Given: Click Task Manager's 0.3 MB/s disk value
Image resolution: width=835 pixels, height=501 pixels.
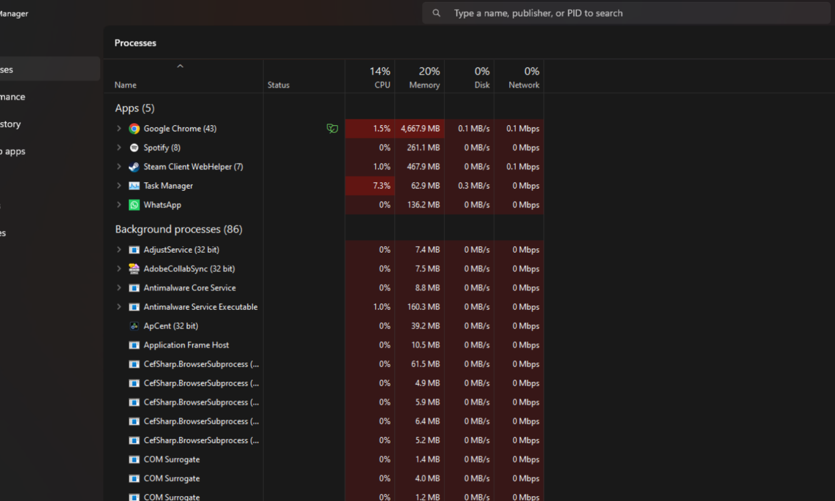Looking at the screenshot, I should pos(474,186).
